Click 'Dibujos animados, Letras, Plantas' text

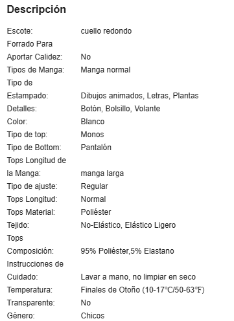click(139, 96)
